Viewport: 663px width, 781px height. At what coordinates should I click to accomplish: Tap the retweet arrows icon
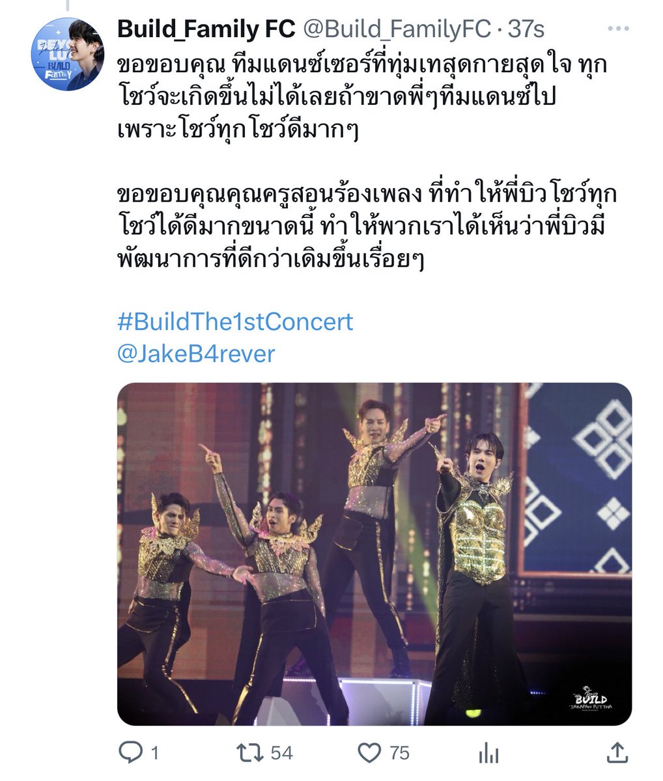pyautogui.click(x=250, y=753)
